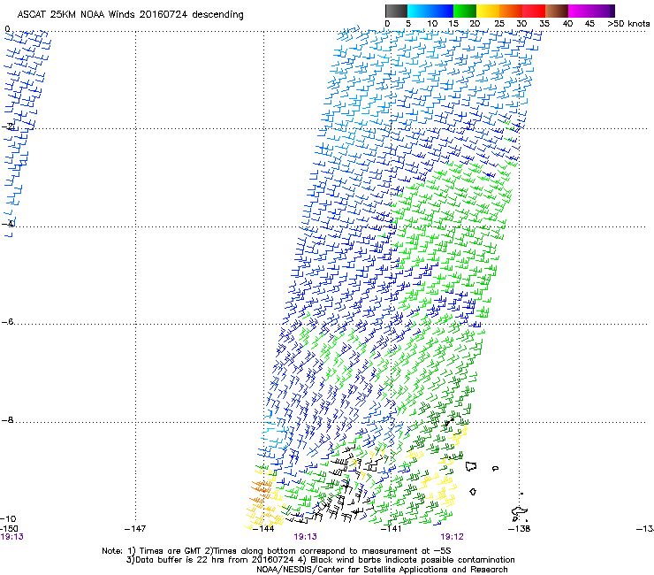Select the '15' legend tick label
Image resolution: width=654 pixels, height=575 pixels.
pyautogui.click(x=453, y=24)
